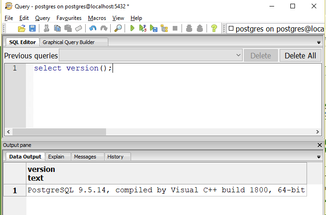Open help with yellow question mark icon
Screen dimensions: 326x215
click(214, 28)
